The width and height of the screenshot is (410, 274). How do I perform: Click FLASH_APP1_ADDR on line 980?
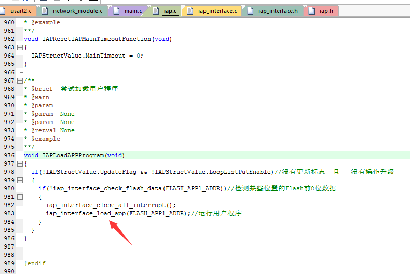click(x=193, y=188)
